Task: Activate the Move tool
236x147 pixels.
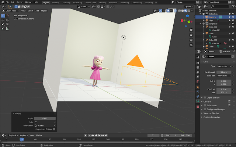Action: [x=3, y=20]
